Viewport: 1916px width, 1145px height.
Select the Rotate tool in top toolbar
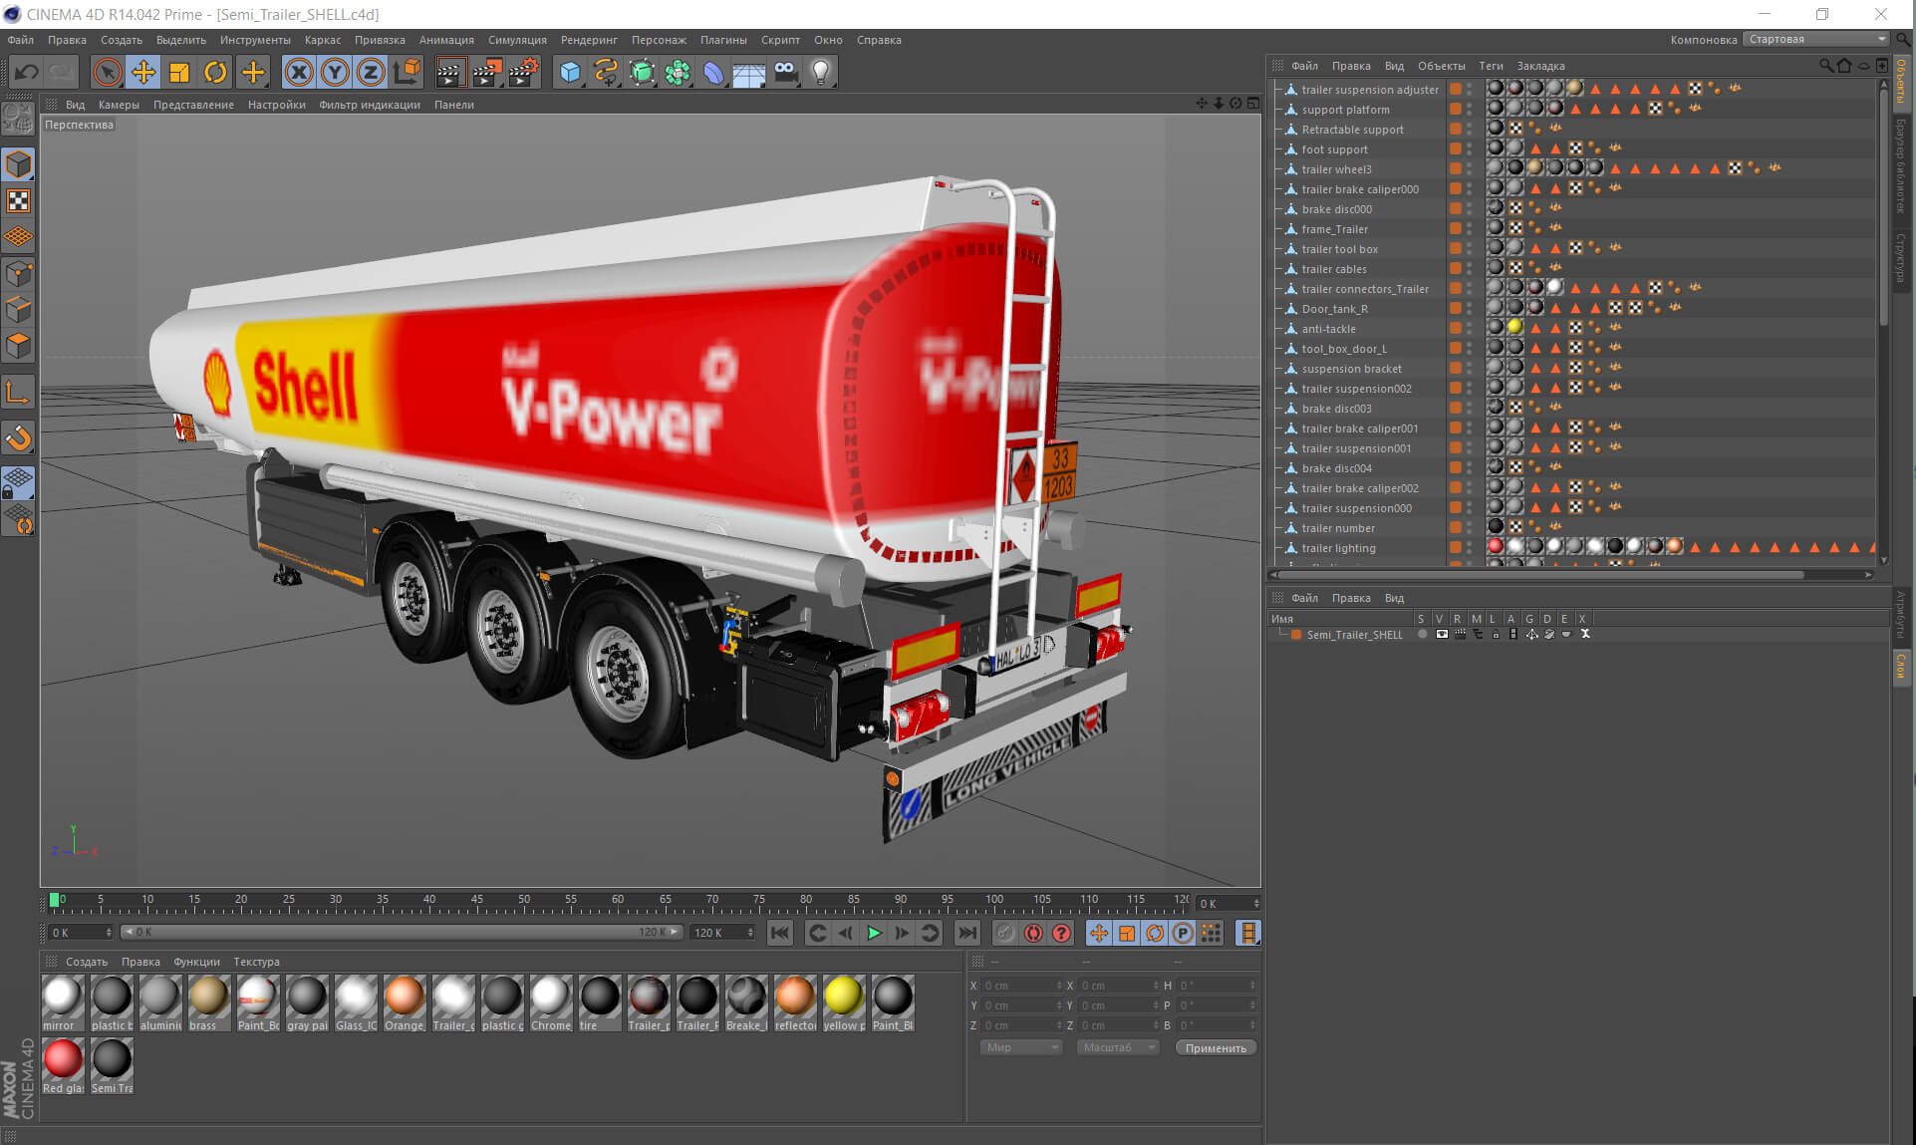point(215,72)
